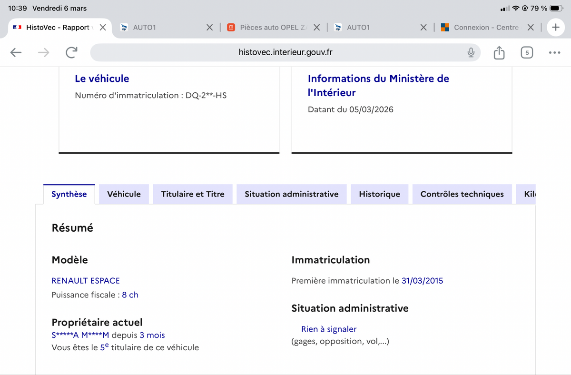Tap the battery indicator in status bar
This screenshot has height=375, width=571.
point(556,8)
